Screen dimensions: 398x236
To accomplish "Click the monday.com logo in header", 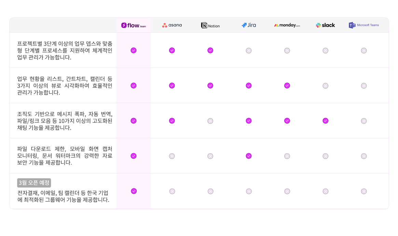I will pos(287,25).
